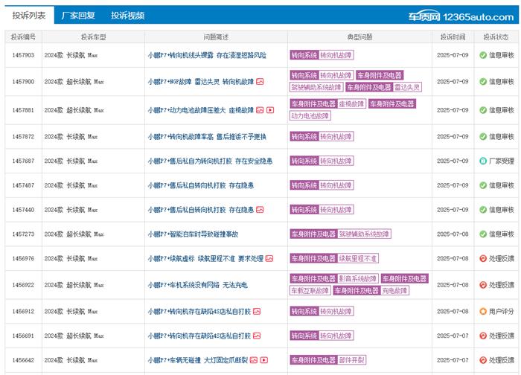Click green check status icon for 1457900
The height and width of the screenshot is (375, 521).
483,81
